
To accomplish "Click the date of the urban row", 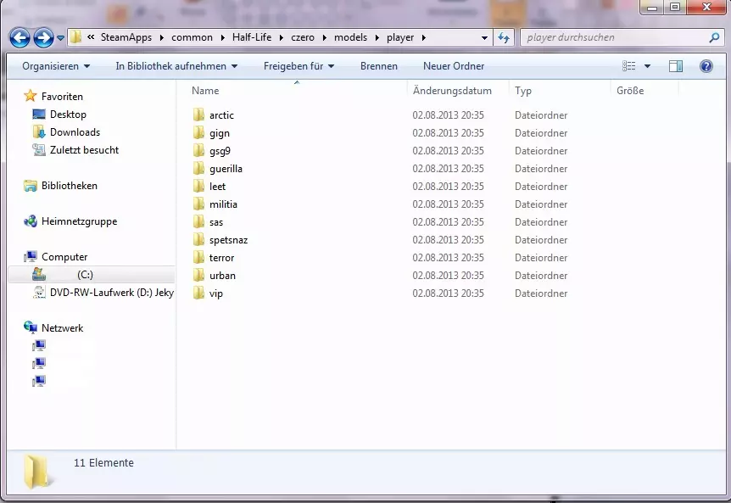I will pos(448,276).
